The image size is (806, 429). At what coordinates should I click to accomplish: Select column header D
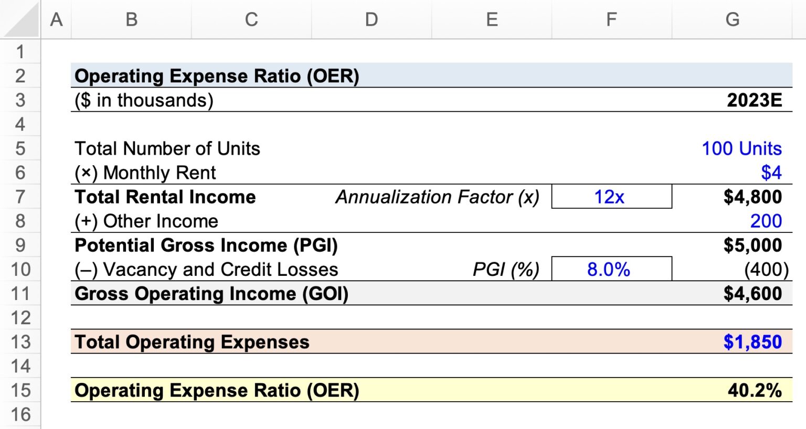(x=372, y=19)
